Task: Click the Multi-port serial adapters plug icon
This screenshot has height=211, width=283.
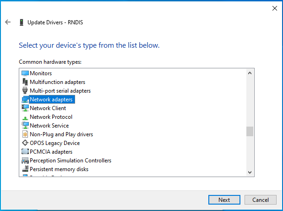Action: click(x=25, y=90)
